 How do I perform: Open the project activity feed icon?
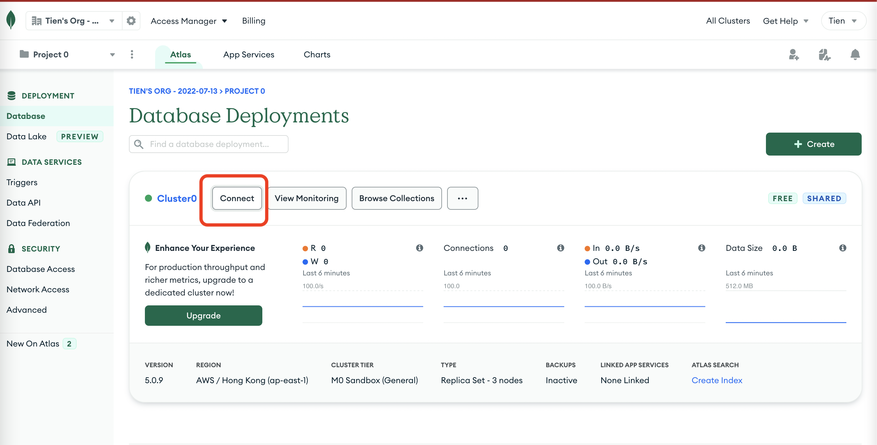click(x=824, y=55)
